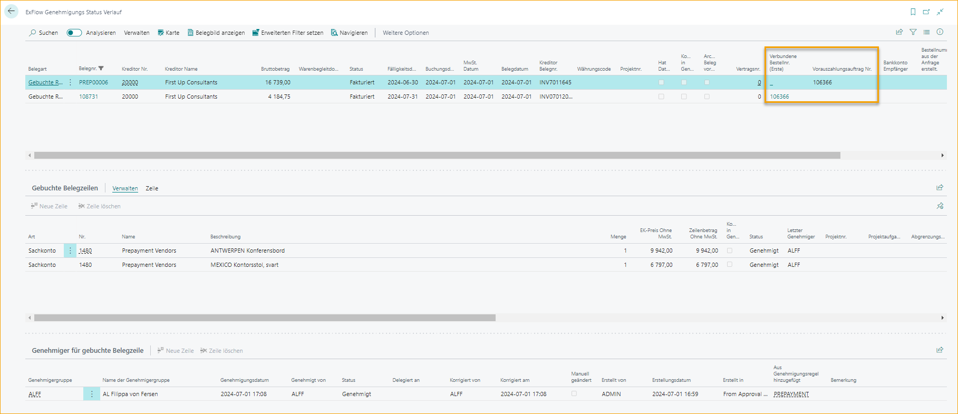
Task: Open document number 108731 link
Action: click(x=89, y=97)
